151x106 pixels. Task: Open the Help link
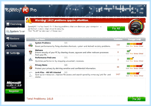(141, 13)
